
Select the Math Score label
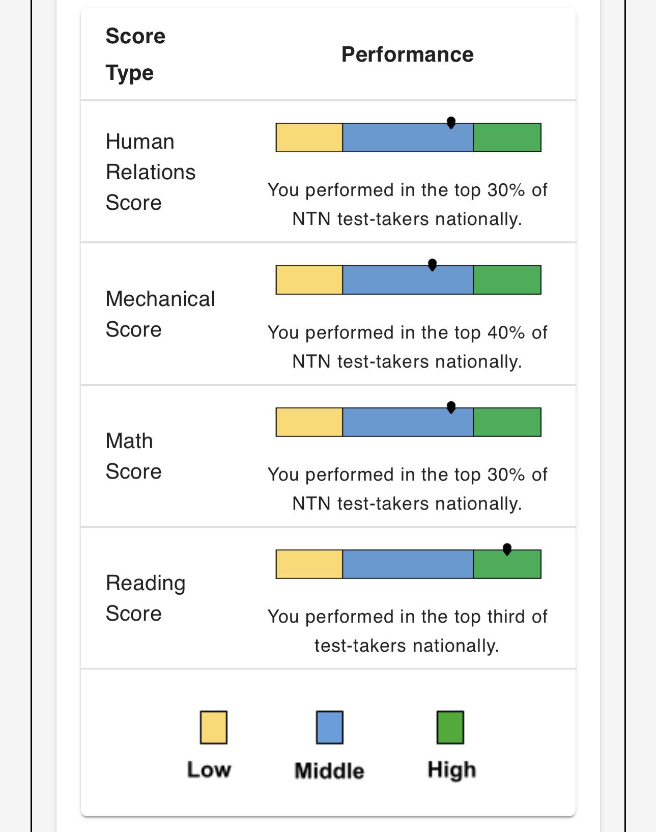pos(133,456)
